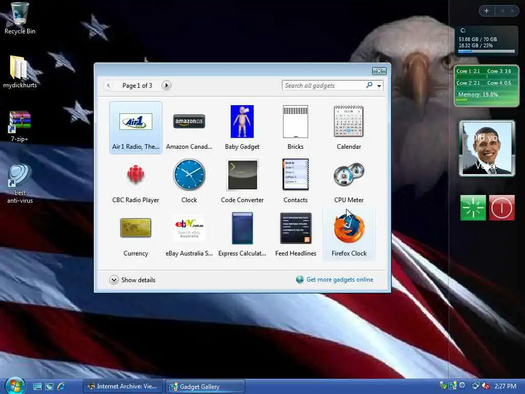Image resolution: width=525 pixels, height=394 pixels.
Task: Click the Search all gadgets field
Action: click(324, 86)
